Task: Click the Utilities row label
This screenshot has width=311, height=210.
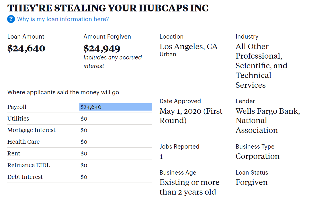Action: click(x=18, y=119)
